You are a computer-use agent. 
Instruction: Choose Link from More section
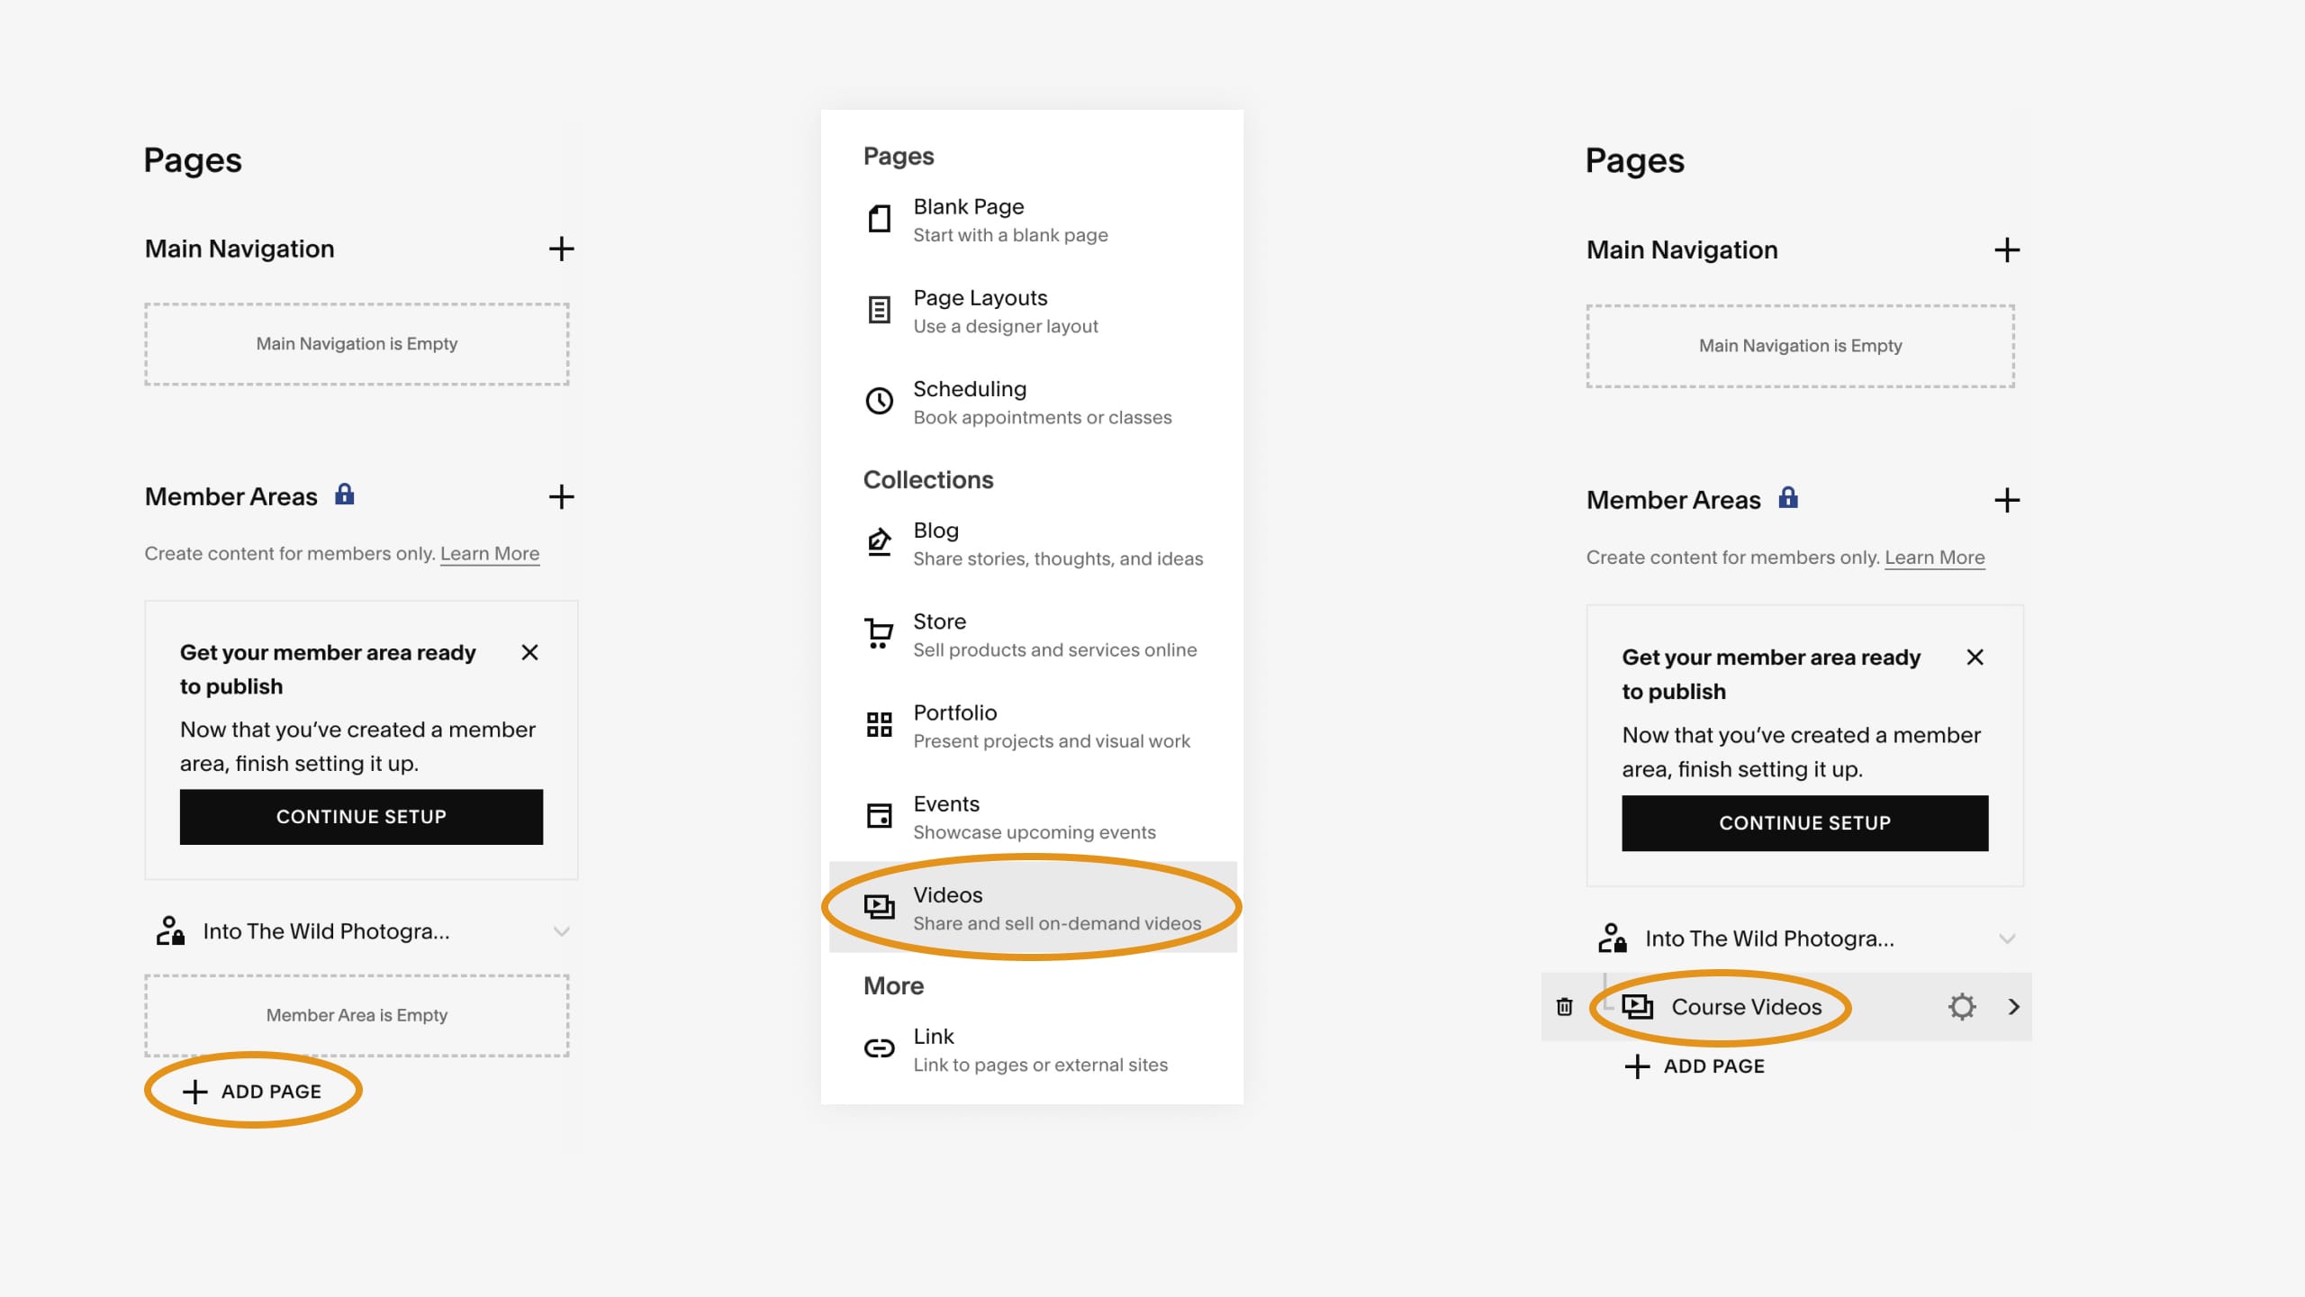[x=1032, y=1049]
